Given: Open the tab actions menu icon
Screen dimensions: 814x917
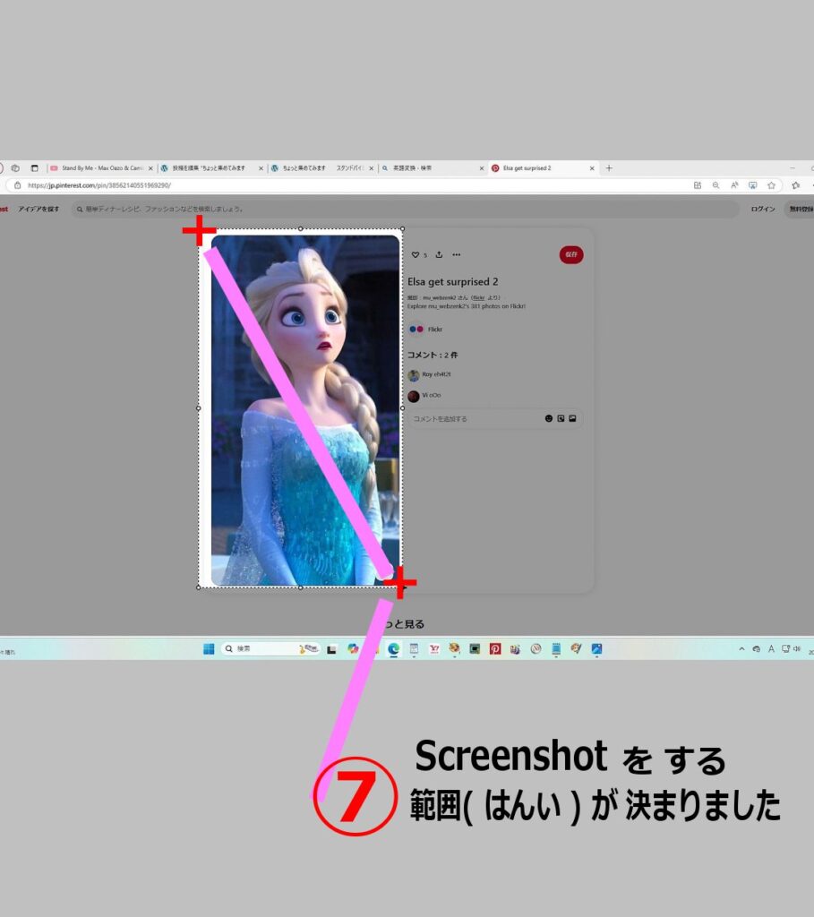Looking at the screenshot, I should point(35,168).
